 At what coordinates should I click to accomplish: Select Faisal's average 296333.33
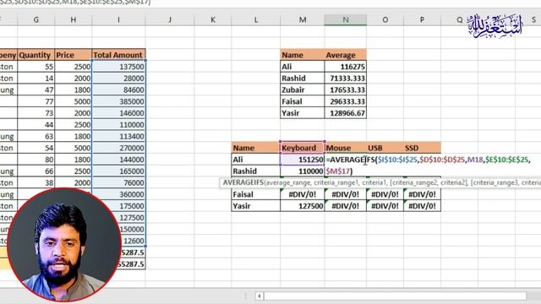point(346,101)
